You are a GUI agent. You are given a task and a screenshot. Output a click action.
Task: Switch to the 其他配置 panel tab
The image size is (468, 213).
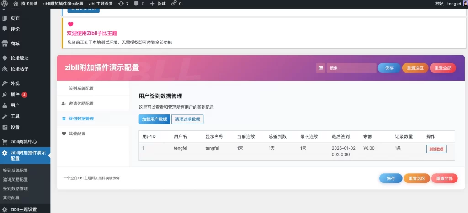point(93,134)
